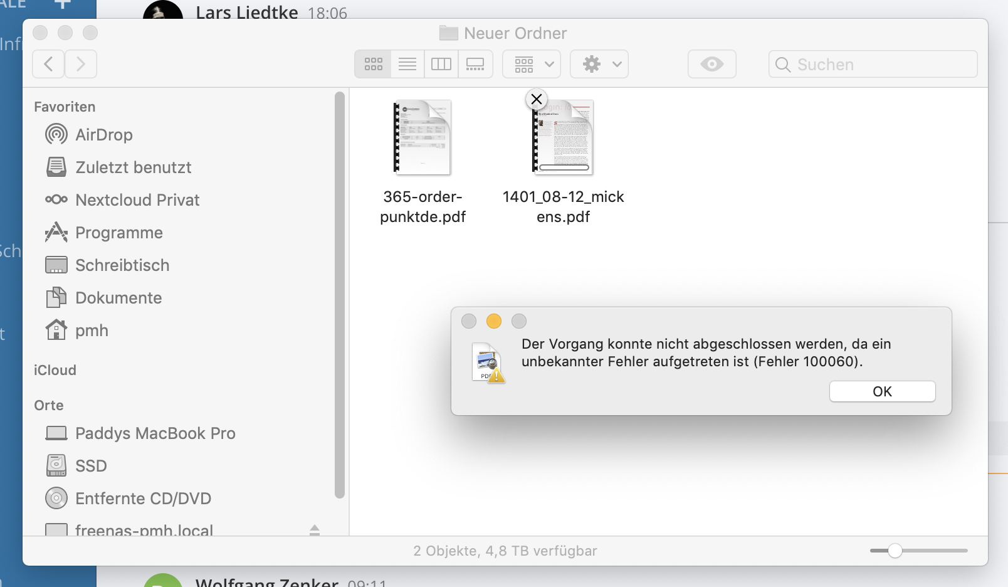Screen dimensions: 1008x587
Task: Minimize the error dialog
Action: [494, 321]
